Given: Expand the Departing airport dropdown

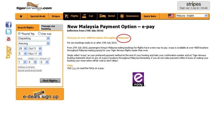Looking at the screenshot, I should coord(34,38).
